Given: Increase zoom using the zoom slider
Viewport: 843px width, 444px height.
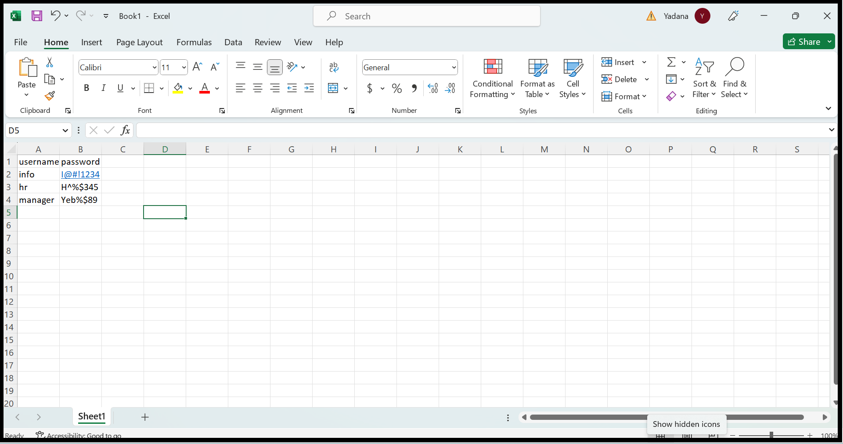Looking at the screenshot, I should click(x=810, y=435).
